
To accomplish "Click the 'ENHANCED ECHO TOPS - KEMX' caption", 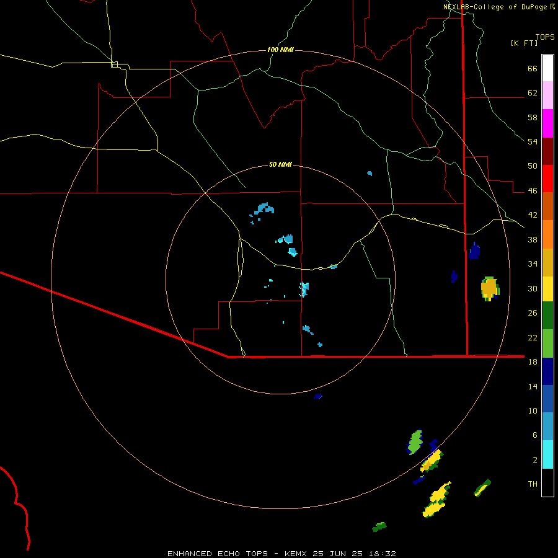I will pyautogui.click(x=239, y=554).
